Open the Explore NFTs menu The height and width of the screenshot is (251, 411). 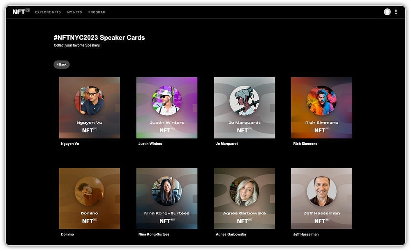point(48,12)
